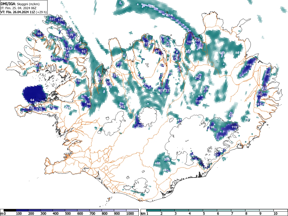Click the '357' visibility value
The image size is (288, 216).
188,51
